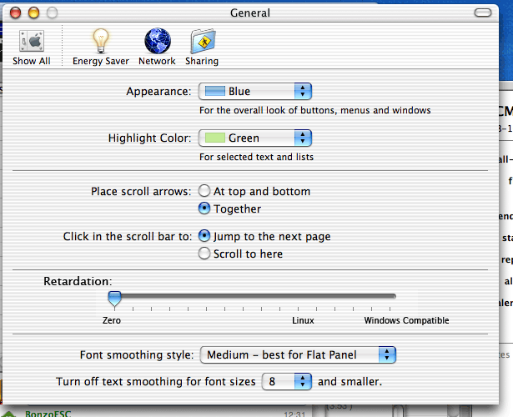The image size is (513, 417).
Task: Minimize the General window
Action: (33, 13)
